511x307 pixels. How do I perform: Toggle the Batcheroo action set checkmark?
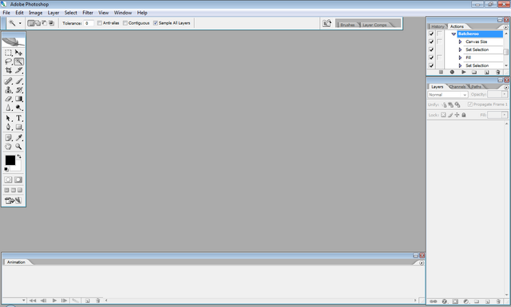(x=431, y=33)
